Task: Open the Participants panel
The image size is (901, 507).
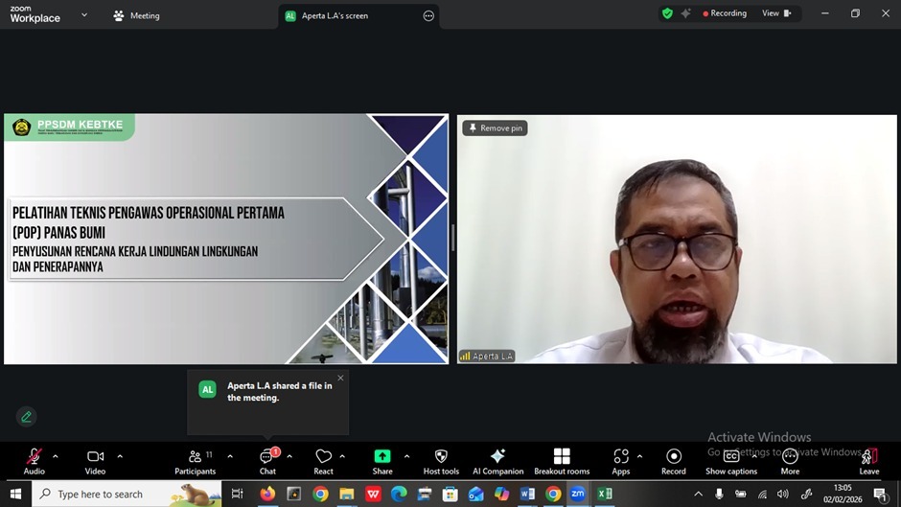Action: coord(195,460)
